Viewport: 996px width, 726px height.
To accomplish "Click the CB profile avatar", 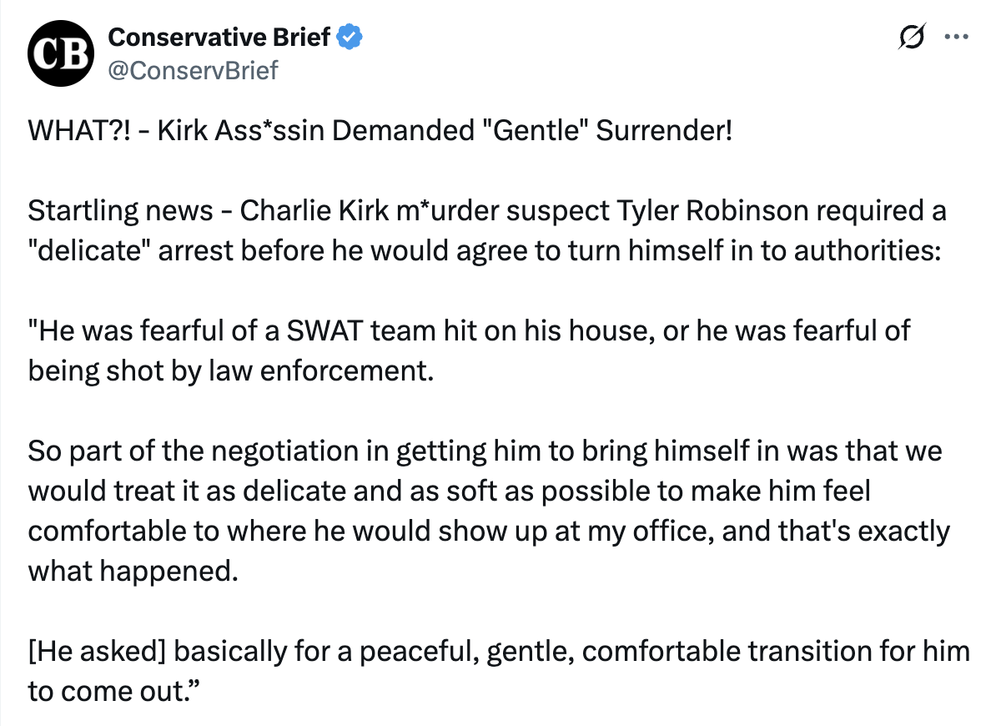I will 58,54.
